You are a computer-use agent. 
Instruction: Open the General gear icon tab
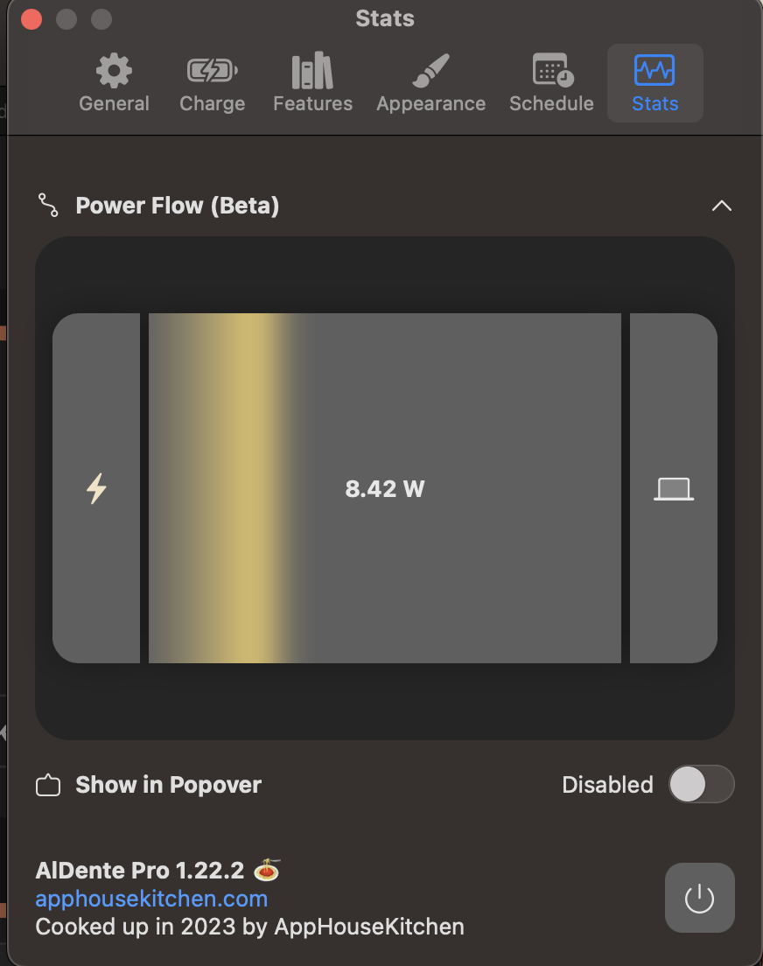point(114,71)
